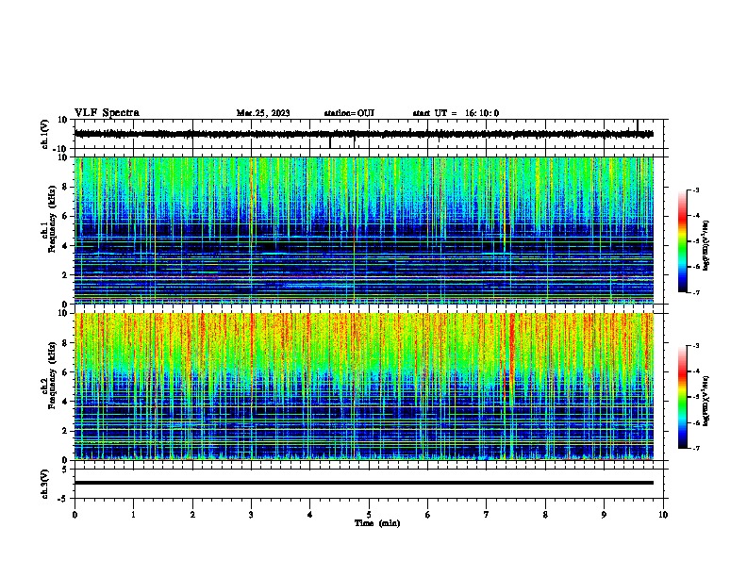Click the time axis tick label '10'
This screenshot has height=577, width=747.
pos(663,515)
